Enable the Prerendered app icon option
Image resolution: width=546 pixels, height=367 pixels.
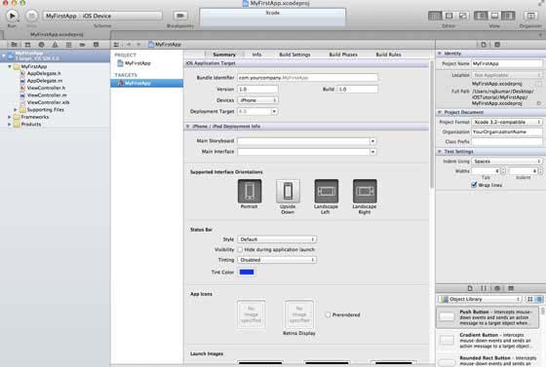pos(328,314)
